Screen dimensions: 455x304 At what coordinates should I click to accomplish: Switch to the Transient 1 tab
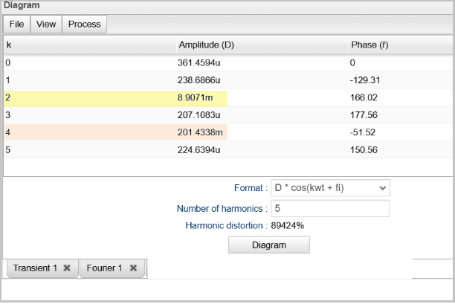point(35,268)
